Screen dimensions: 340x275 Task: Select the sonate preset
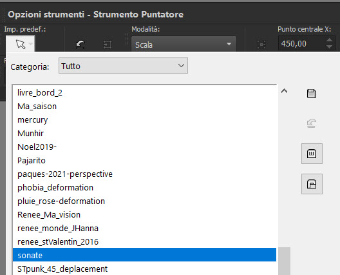click(x=144, y=255)
